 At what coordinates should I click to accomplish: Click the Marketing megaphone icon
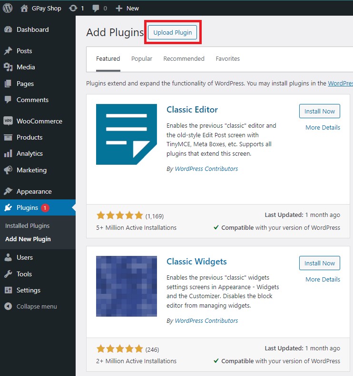[8, 170]
